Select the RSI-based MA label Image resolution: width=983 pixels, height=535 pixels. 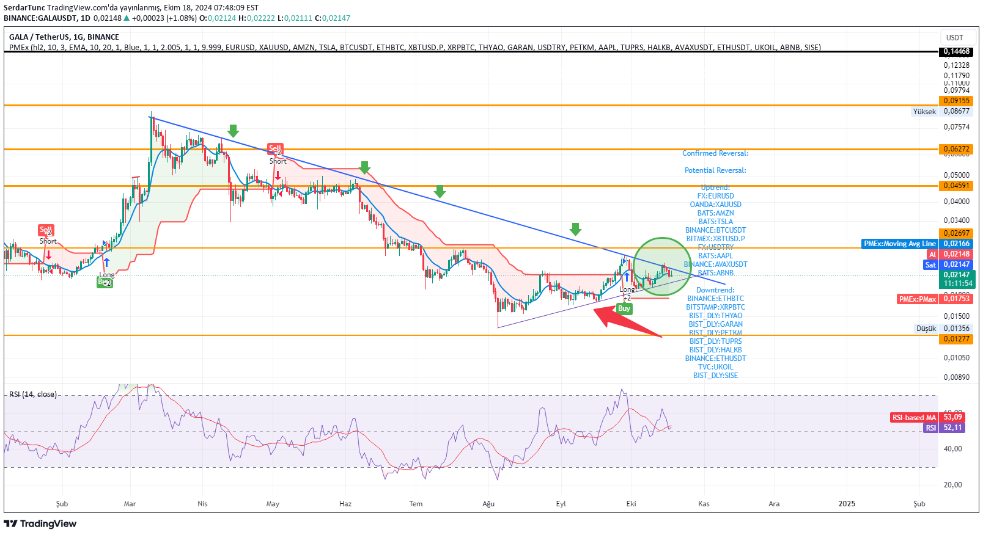point(913,418)
